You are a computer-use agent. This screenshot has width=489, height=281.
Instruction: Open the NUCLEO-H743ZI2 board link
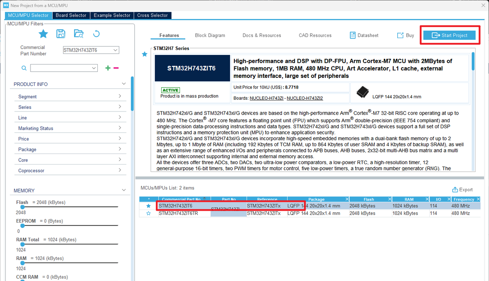305,98
